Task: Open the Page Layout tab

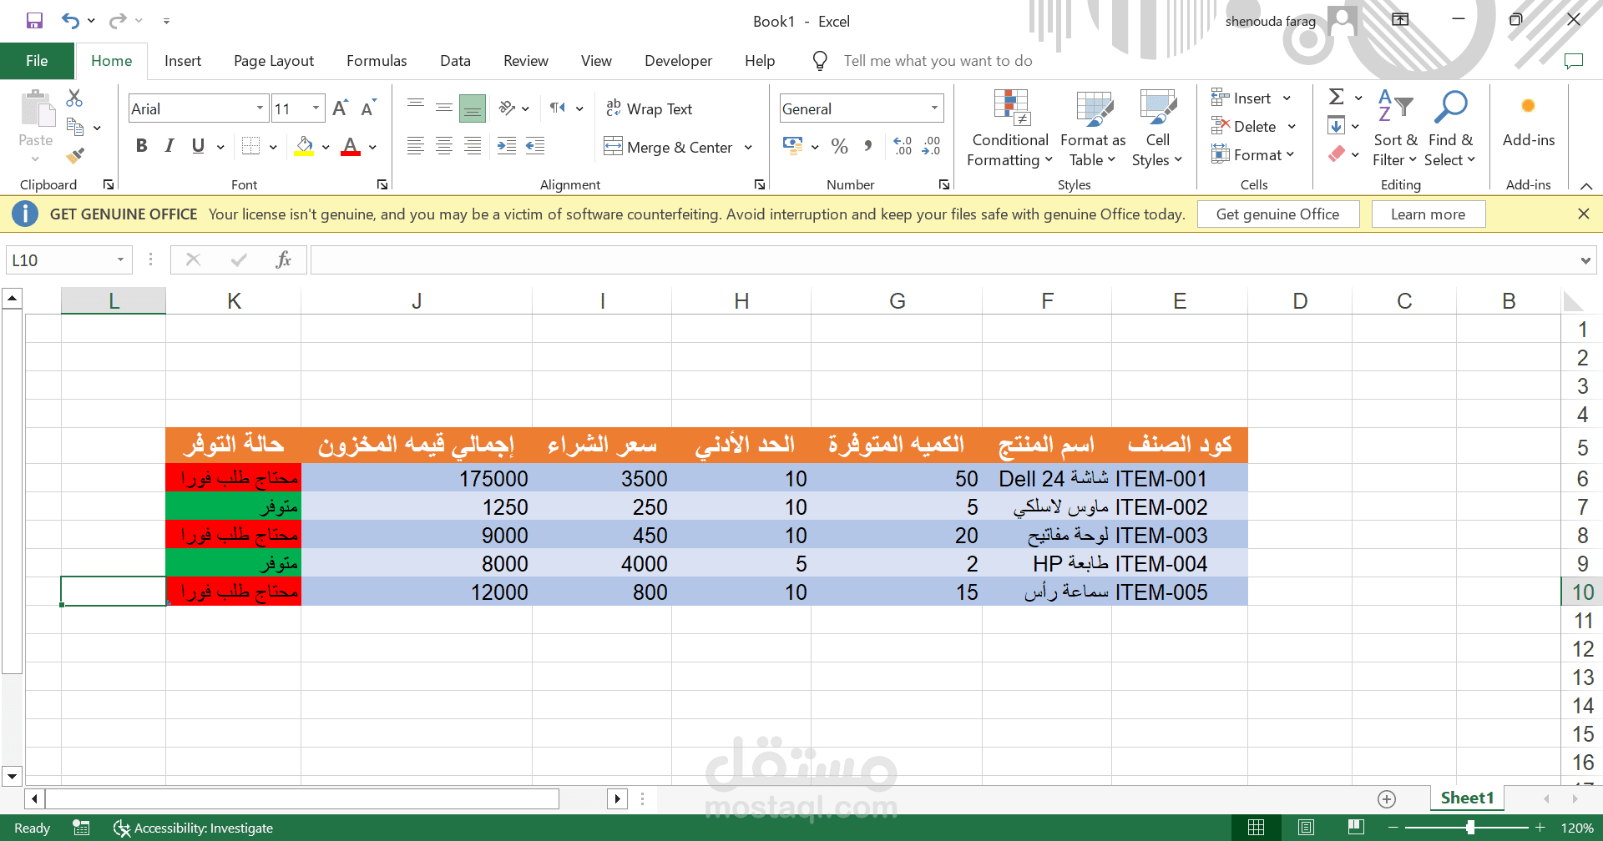Action: [x=274, y=61]
